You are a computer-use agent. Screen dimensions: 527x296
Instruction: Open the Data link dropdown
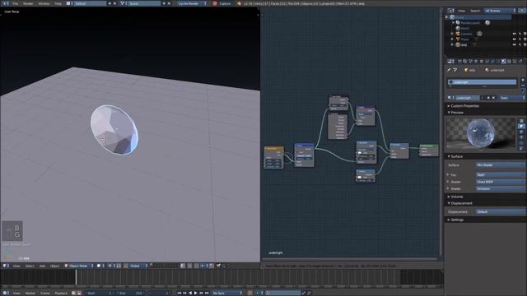click(511, 98)
